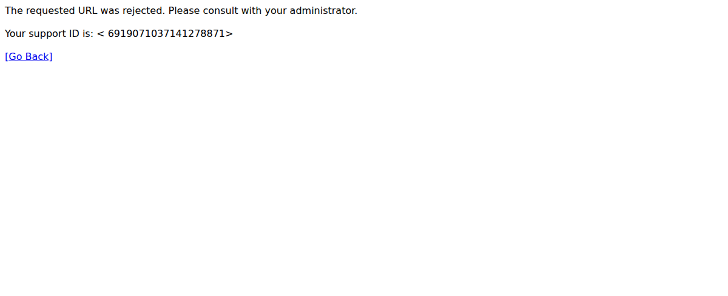The width and height of the screenshot is (728, 296).
Task: Click the closing angle bracket after the support ID
Action: click(x=229, y=34)
